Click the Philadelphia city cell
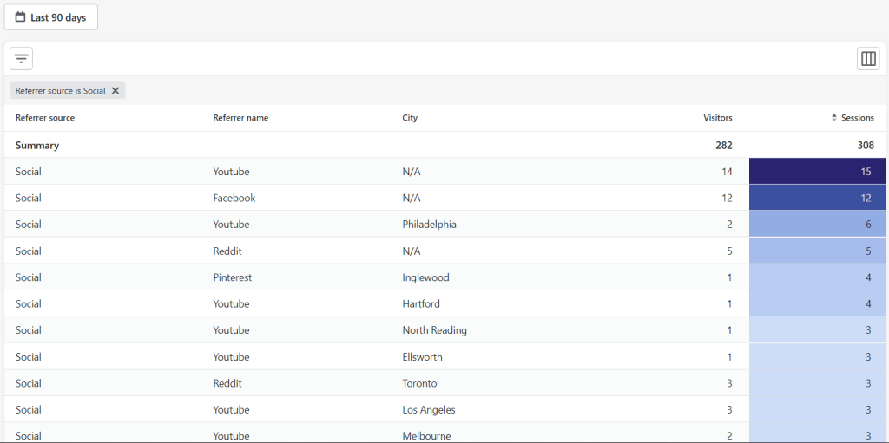 pos(429,225)
